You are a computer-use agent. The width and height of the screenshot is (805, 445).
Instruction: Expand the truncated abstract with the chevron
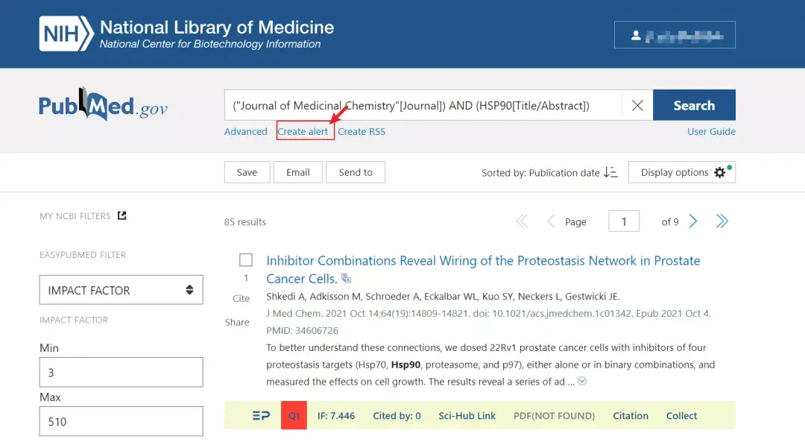click(x=581, y=381)
